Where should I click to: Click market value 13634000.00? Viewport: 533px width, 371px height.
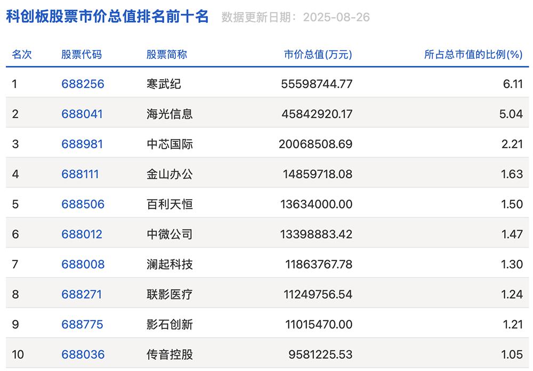pyautogui.click(x=317, y=204)
